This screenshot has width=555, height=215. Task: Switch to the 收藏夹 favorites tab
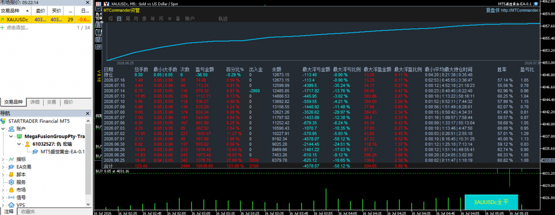point(28,211)
